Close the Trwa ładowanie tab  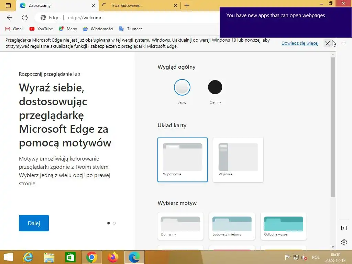click(x=176, y=5)
